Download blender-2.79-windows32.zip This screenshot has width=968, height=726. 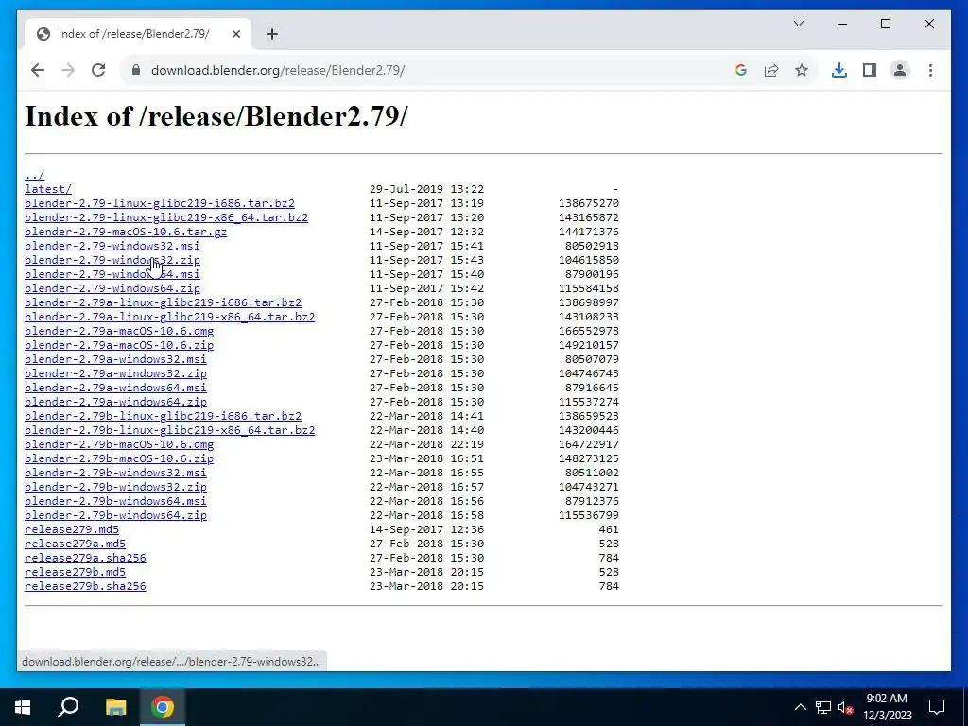pyautogui.click(x=112, y=260)
